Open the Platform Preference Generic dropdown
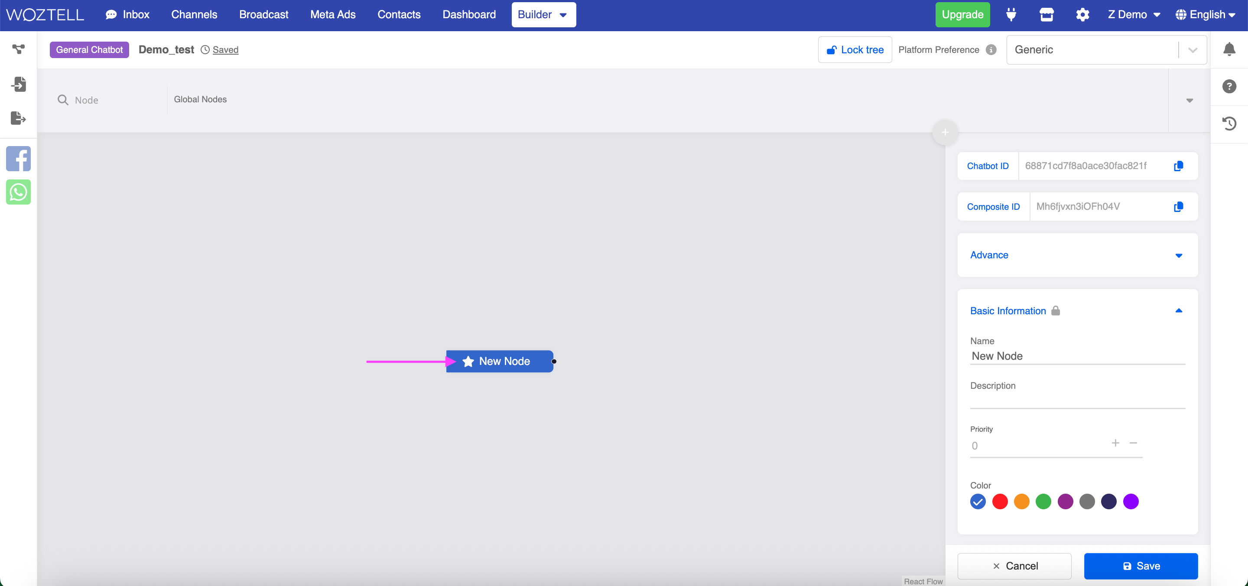 [1106, 49]
